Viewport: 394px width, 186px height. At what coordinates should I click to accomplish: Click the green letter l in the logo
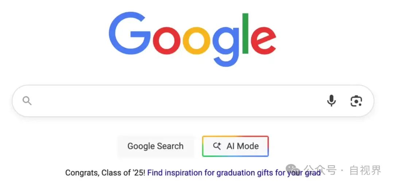coord(246,34)
